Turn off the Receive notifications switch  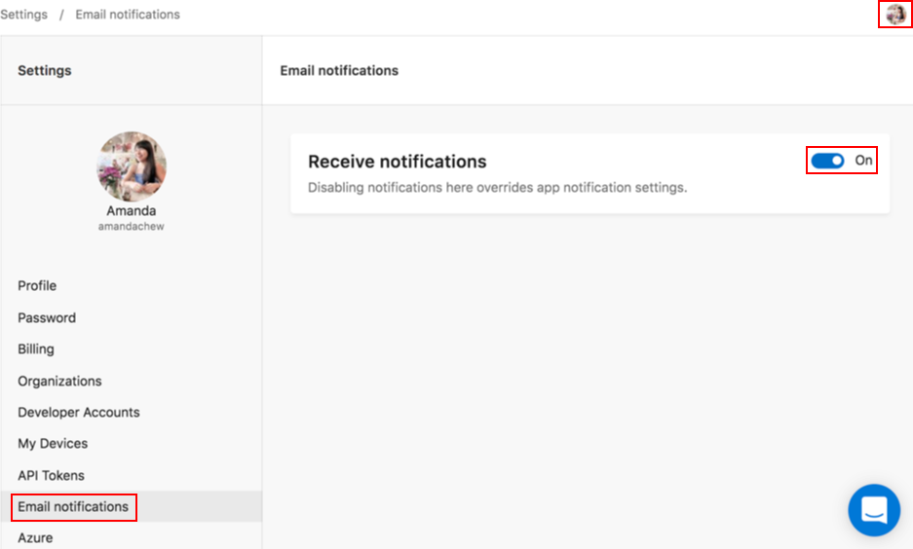827,161
